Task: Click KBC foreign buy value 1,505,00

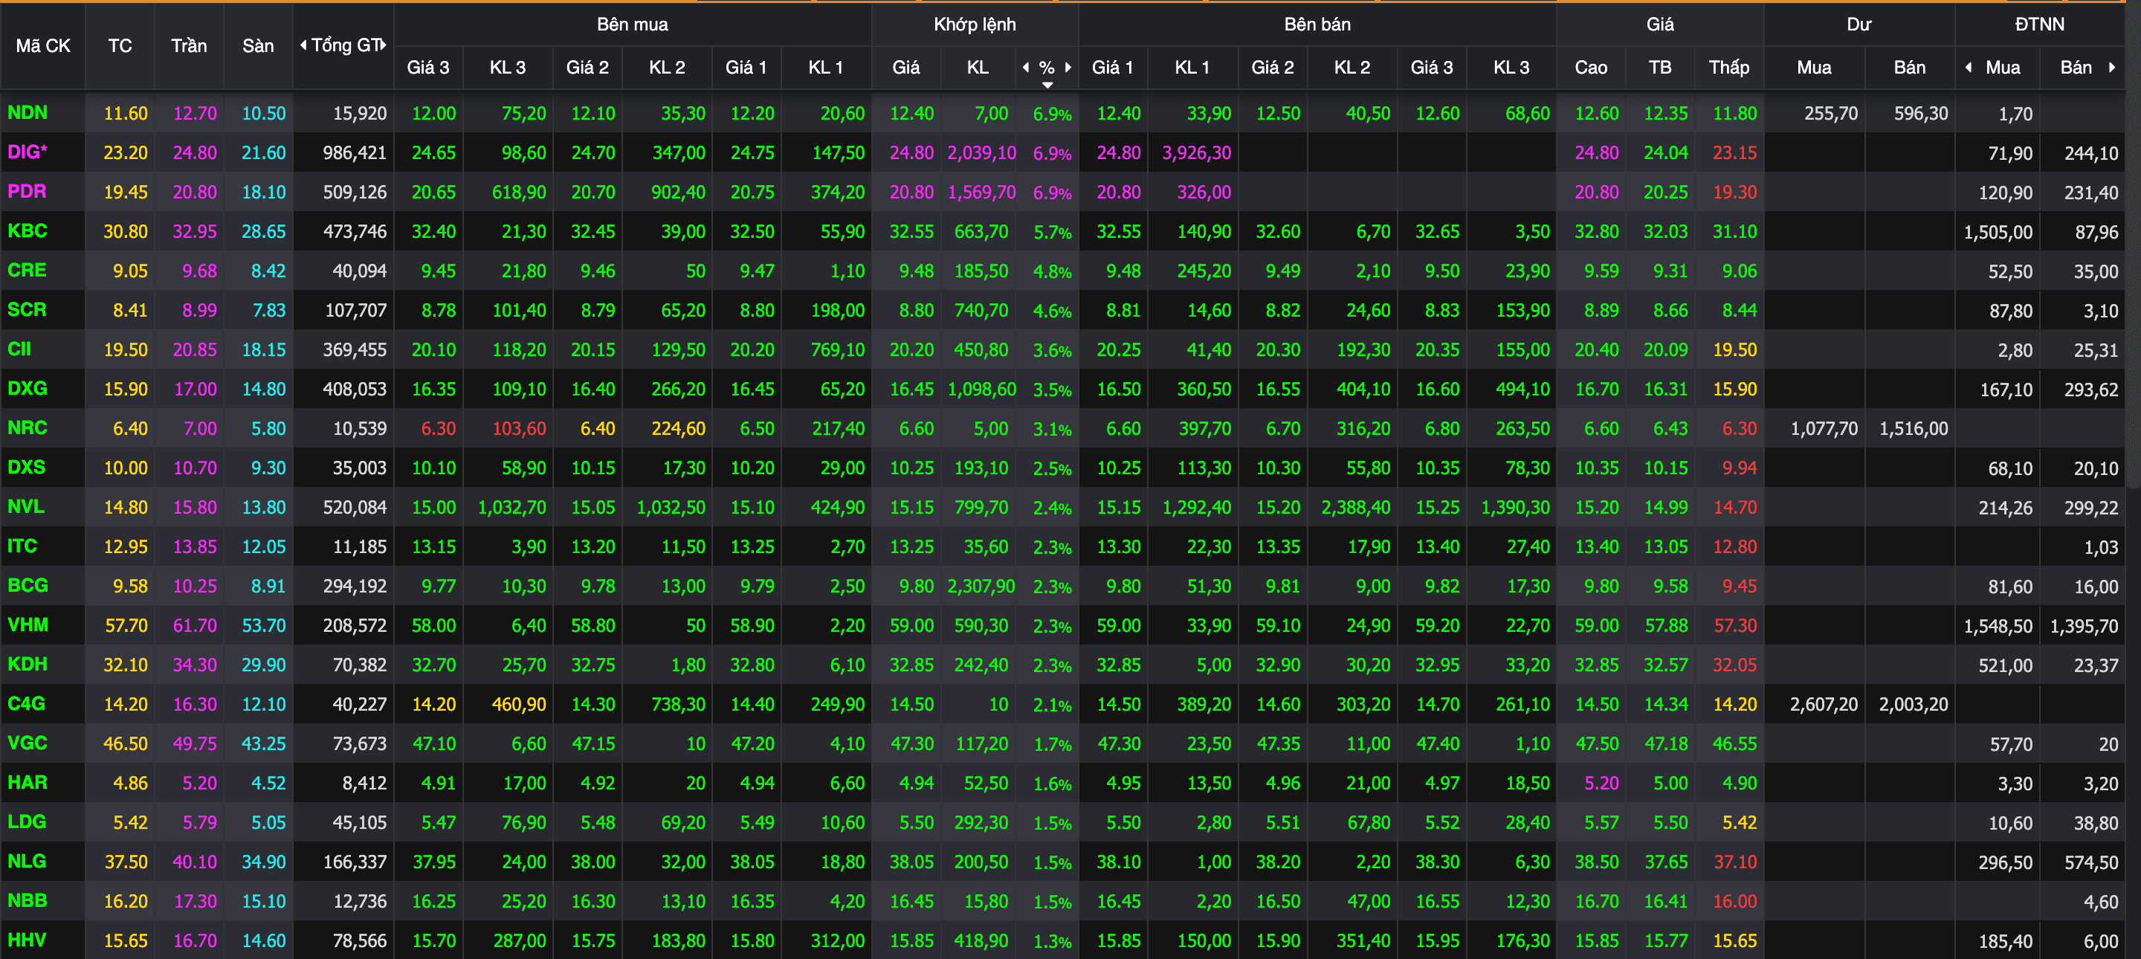Action: [1998, 232]
